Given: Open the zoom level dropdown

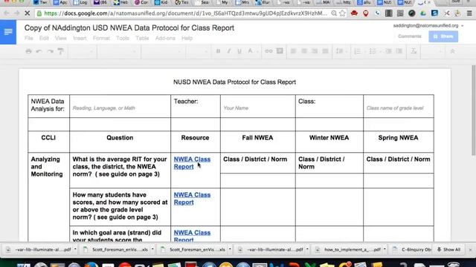Looking at the screenshot, I should point(83,51).
